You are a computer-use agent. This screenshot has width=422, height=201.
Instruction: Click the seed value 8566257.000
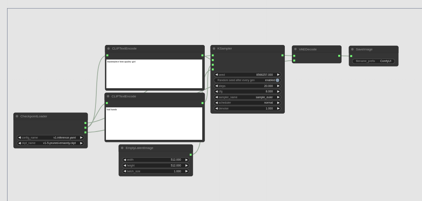264,75
